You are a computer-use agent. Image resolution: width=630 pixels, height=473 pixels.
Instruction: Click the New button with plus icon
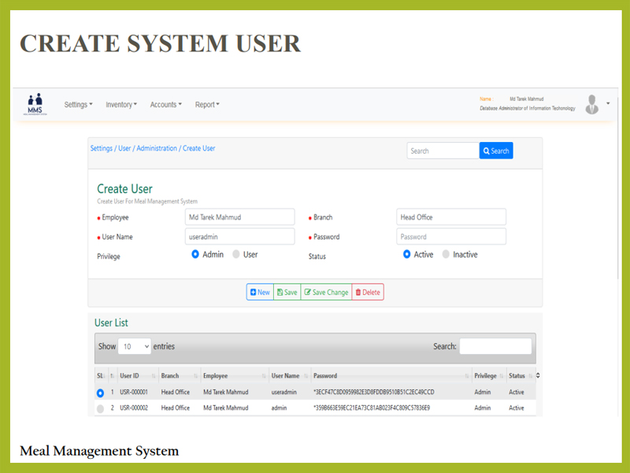[x=260, y=292]
